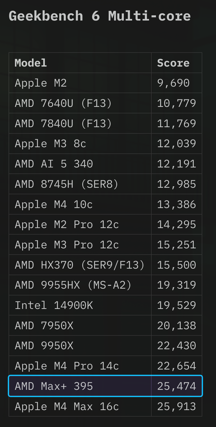Click the highlighted AMD Max+ 395 row
216x427 pixels.
[x=105, y=386]
